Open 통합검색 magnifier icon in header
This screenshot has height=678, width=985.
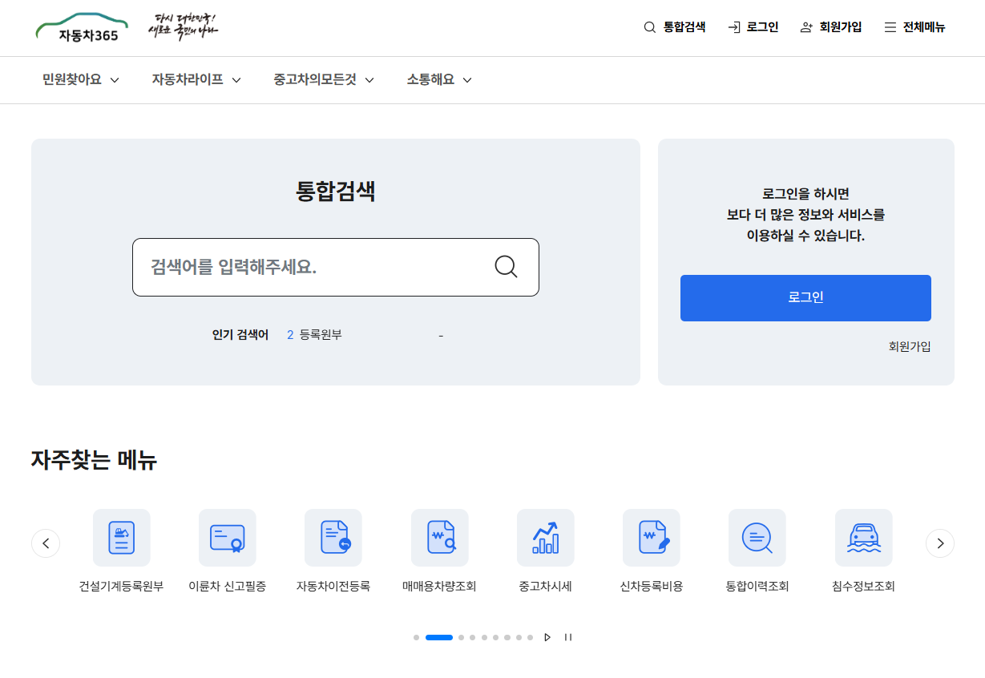(650, 27)
